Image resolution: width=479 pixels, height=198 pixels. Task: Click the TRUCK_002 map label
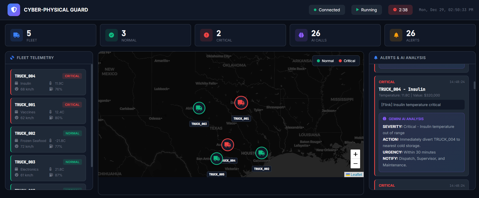click(x=262, y=169)
